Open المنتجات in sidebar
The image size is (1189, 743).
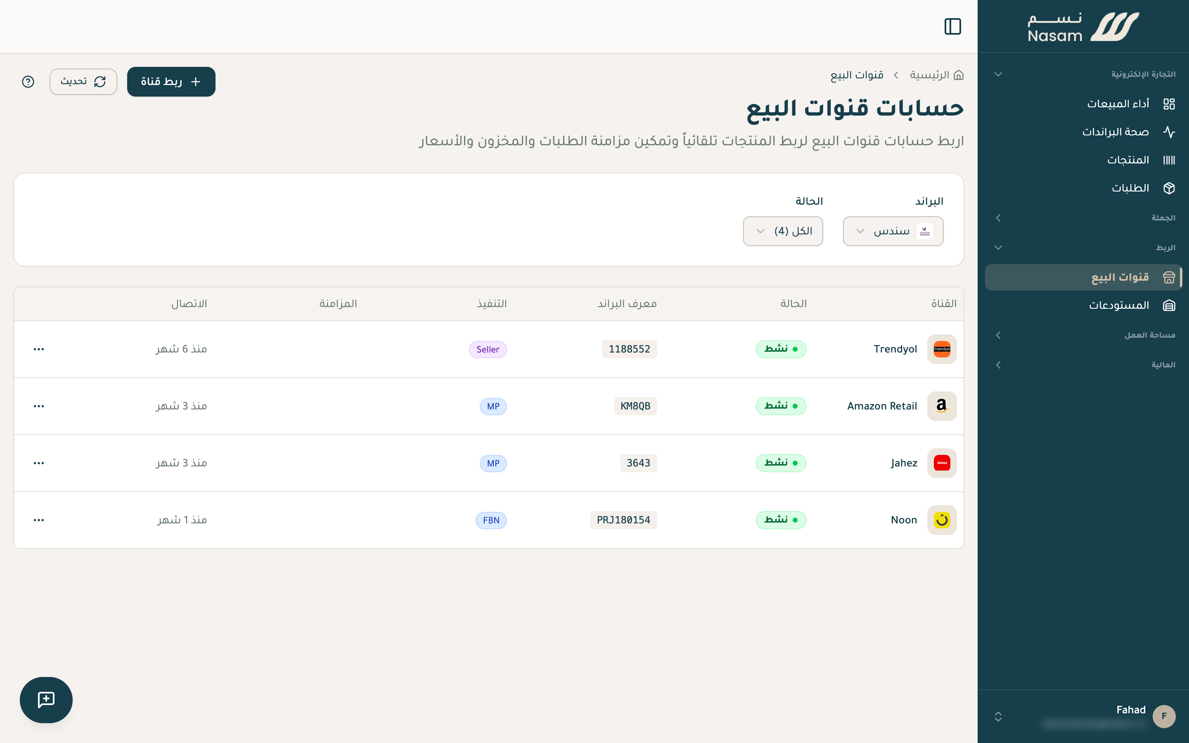[1083, 160]
